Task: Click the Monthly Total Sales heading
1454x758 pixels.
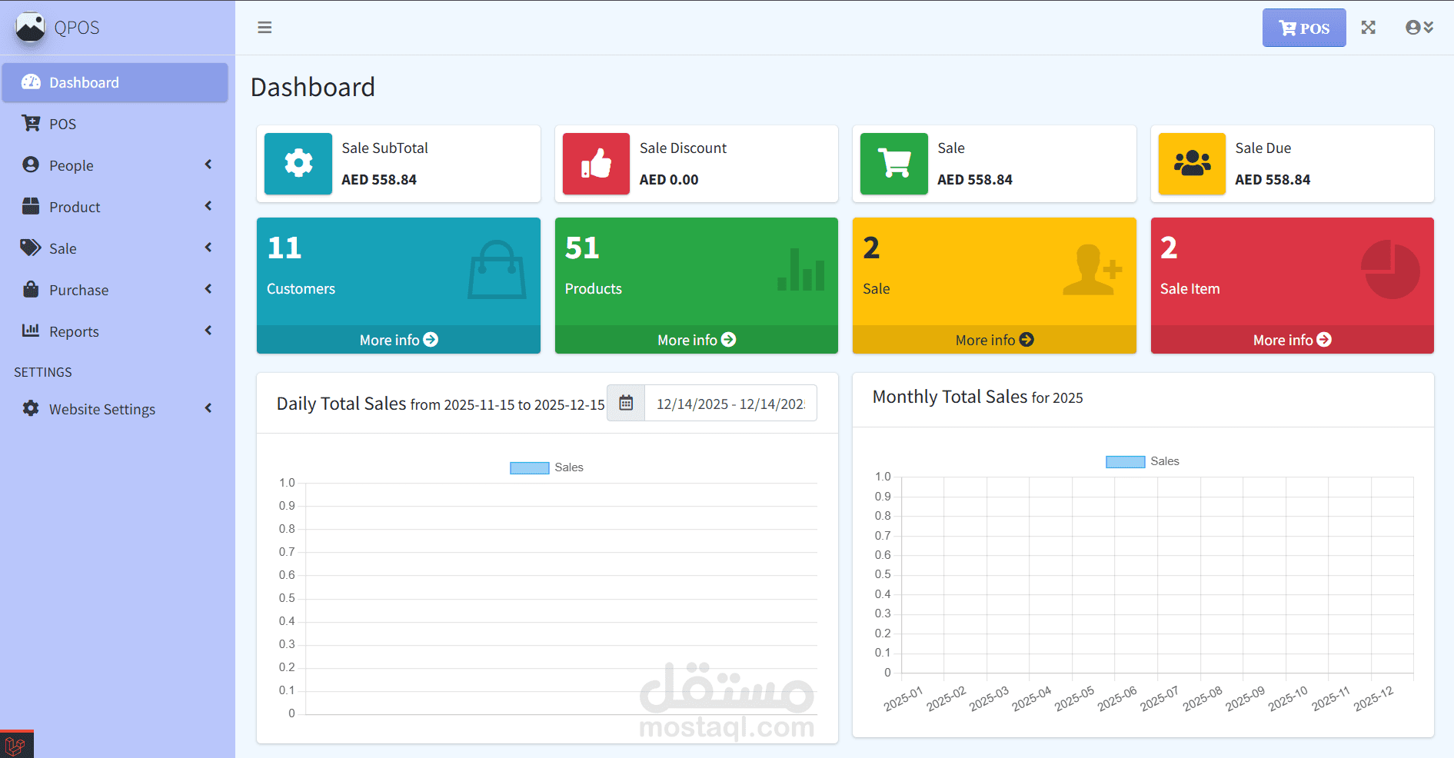Action: coord(977,397)
